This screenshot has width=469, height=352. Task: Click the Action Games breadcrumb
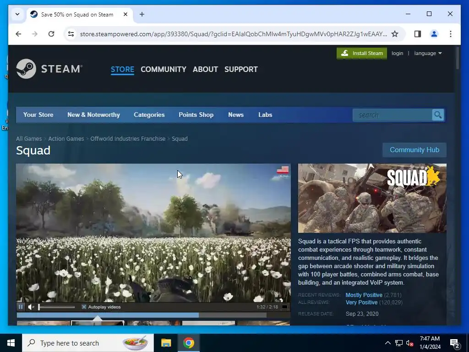[x=66, y=138]
